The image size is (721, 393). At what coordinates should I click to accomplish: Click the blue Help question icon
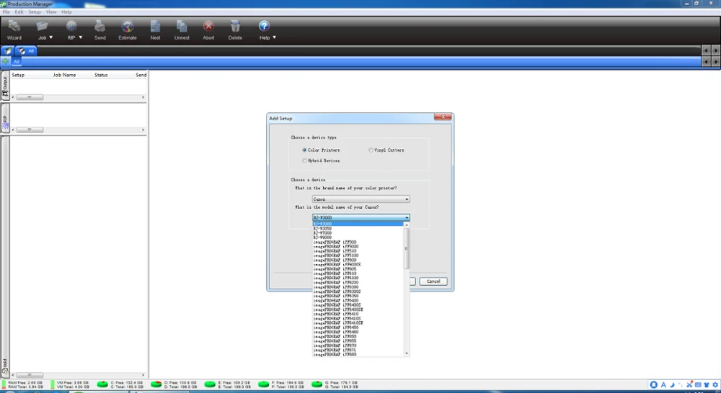pyautogui.click(x=264, y=26)
